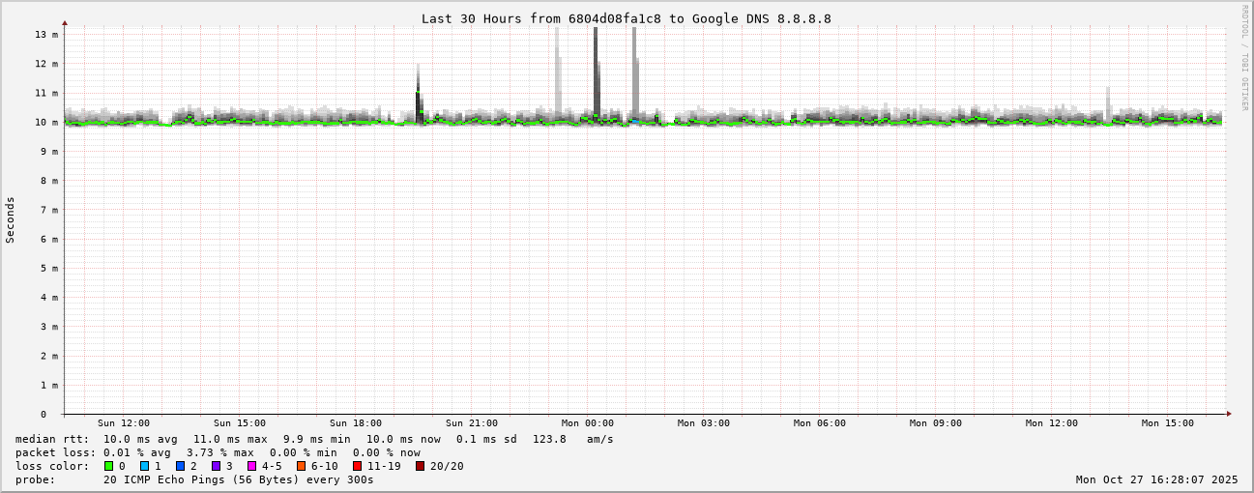Click the Mon 00:00 time axis label
1254x493 pixels.
coord(588,423)
